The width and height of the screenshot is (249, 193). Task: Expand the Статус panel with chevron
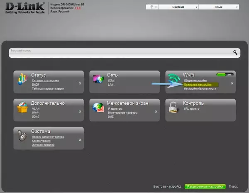click(80, 83)
